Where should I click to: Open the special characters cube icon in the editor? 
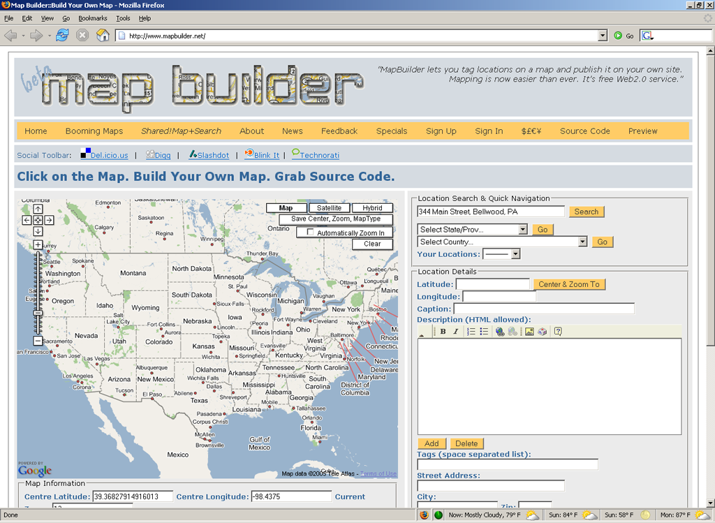[542, 332]
